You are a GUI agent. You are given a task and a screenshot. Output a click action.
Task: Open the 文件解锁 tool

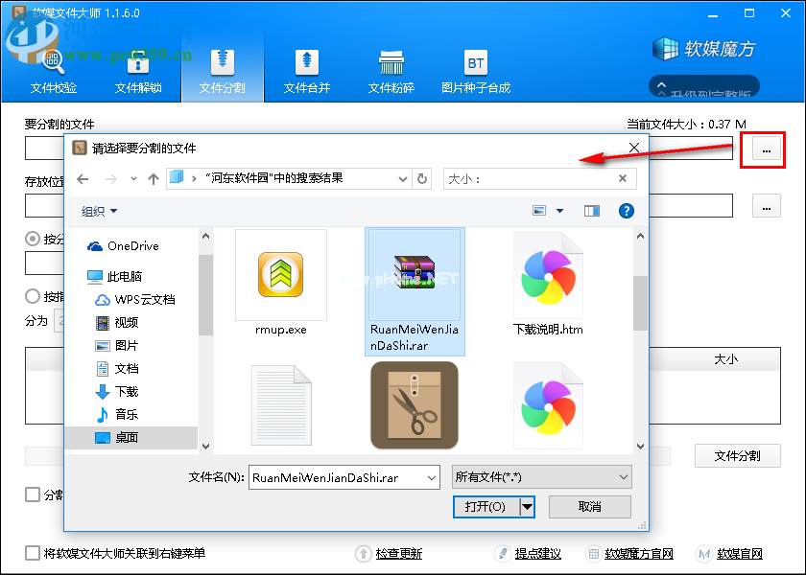137,67
